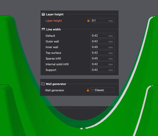Open the Wall generator Classic dropdown
Screen dimensions: 158x136
(102, 90)
